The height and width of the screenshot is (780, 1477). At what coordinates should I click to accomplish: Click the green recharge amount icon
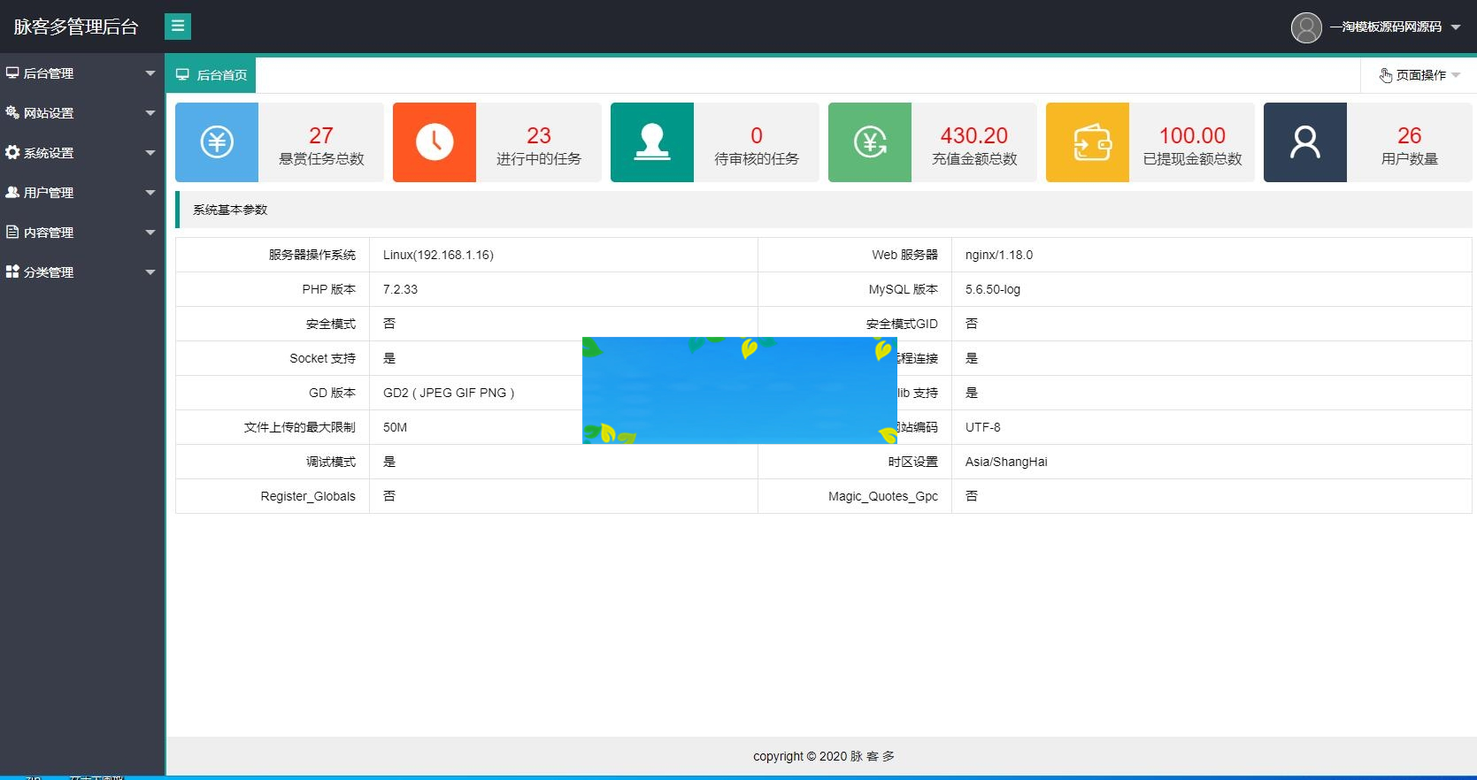(870, 142)
